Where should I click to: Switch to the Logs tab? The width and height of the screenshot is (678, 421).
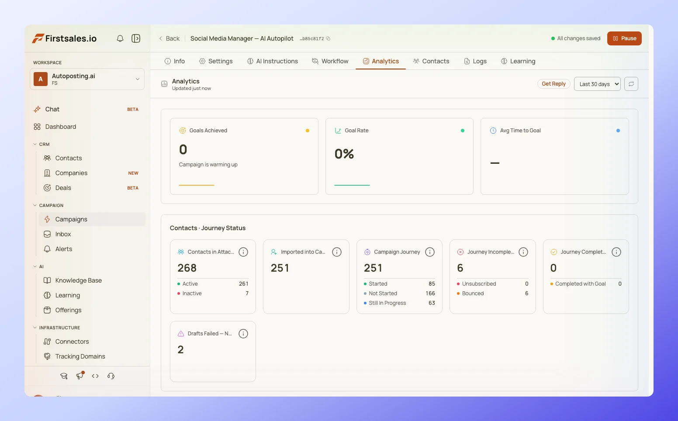(475, 61)
